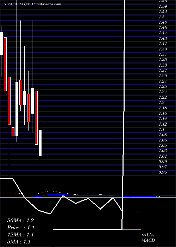Click the 1.54 price axis label

tap(163, 6)
